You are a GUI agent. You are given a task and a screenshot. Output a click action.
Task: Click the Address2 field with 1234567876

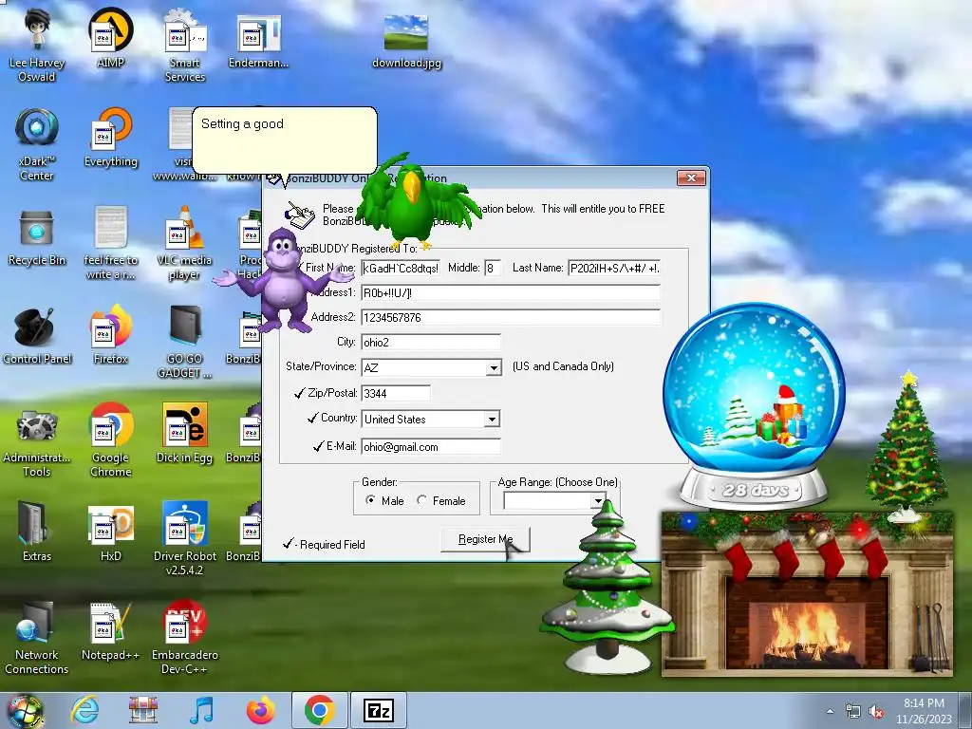point(511,317)
